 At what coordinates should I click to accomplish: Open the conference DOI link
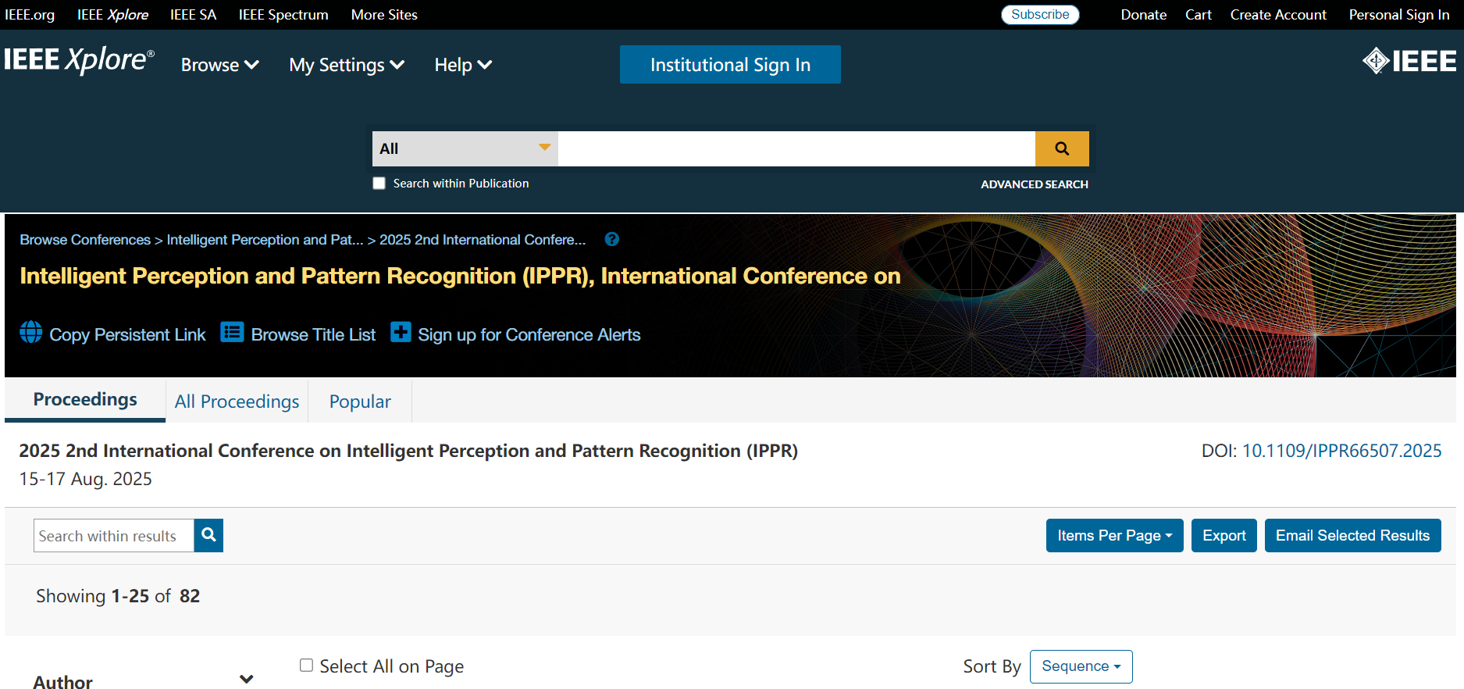coord(1341,451)
